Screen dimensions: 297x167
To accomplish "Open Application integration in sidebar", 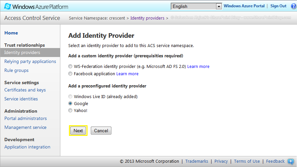I will [x=27, y=147].
